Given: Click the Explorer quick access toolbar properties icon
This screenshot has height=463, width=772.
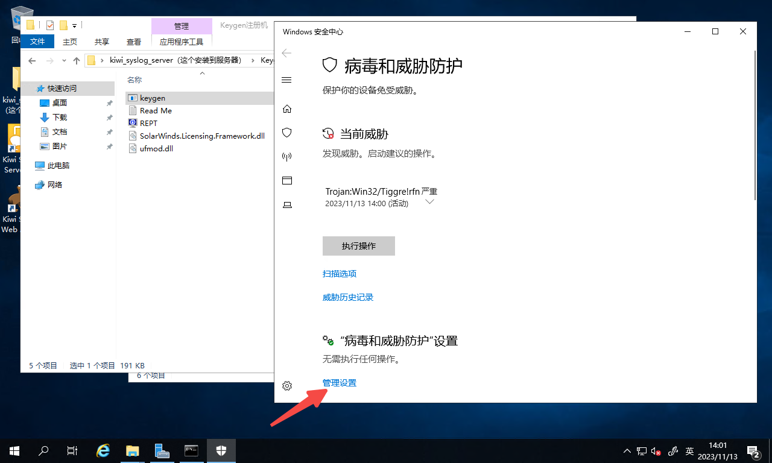Looking at the screenshot, I should click(49, 25).
